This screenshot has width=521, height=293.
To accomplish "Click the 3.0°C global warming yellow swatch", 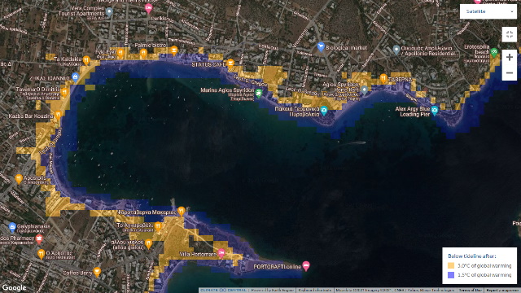I will pos(451,265).
